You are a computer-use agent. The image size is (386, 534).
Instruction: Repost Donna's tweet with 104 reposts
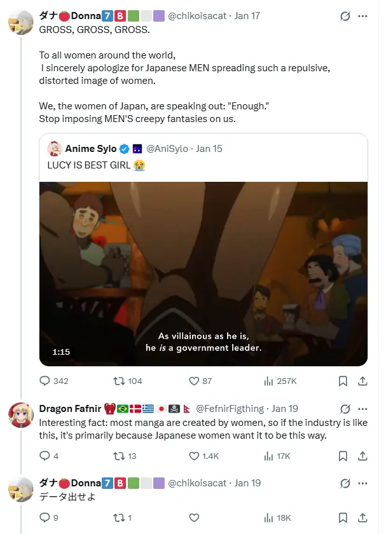point(119,381)
